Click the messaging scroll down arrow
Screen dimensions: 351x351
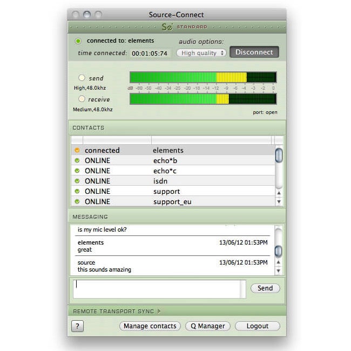(278, 271)
